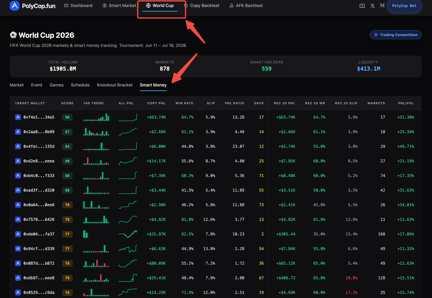Viewport: 432px width, 298px height.
Task: Click REC 20 SLIP value 29.8%
Action: [x=352, y=278]
